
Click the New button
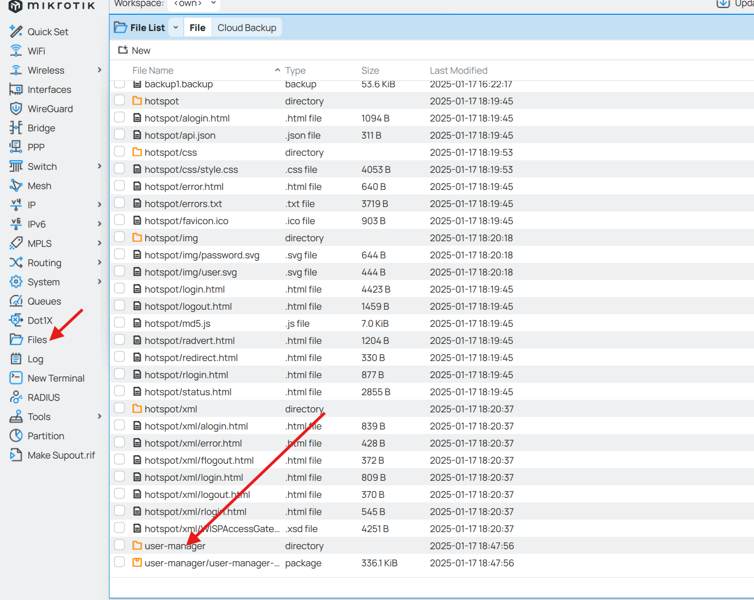(x=135, y=50)
